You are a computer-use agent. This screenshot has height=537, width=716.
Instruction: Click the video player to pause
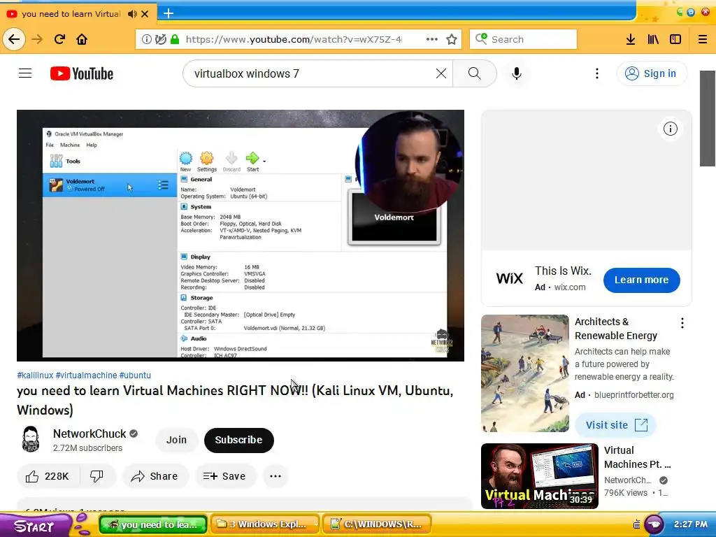coord(241,235)
